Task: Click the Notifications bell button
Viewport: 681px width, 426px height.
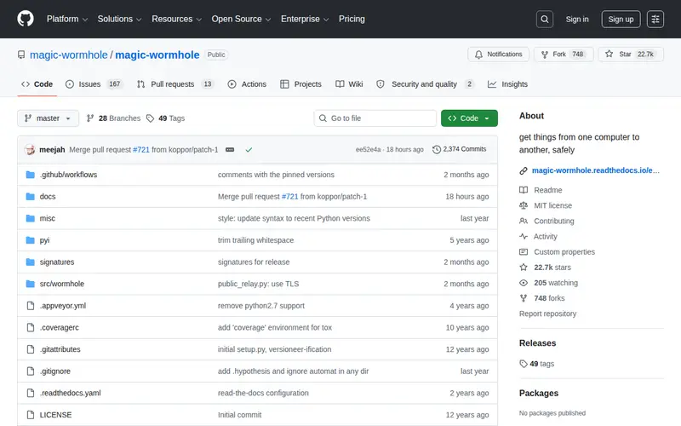Action: click(498, 55)
